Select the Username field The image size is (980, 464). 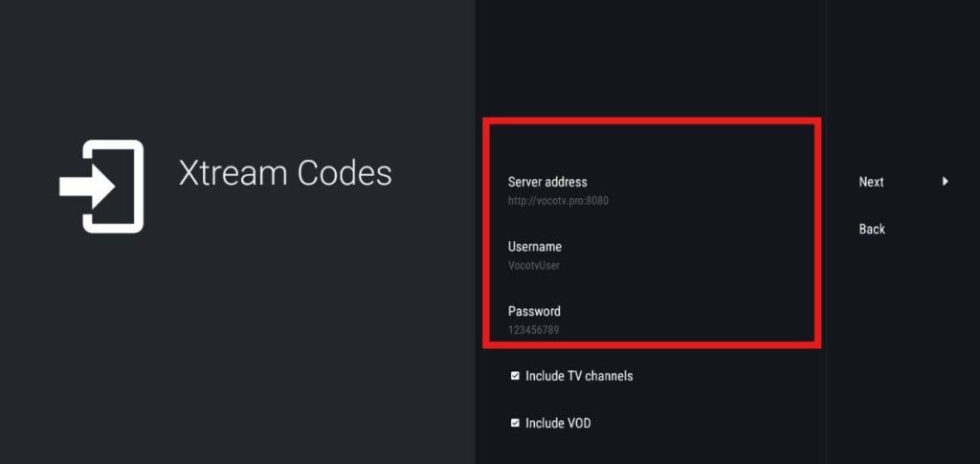tap(534, 247)
